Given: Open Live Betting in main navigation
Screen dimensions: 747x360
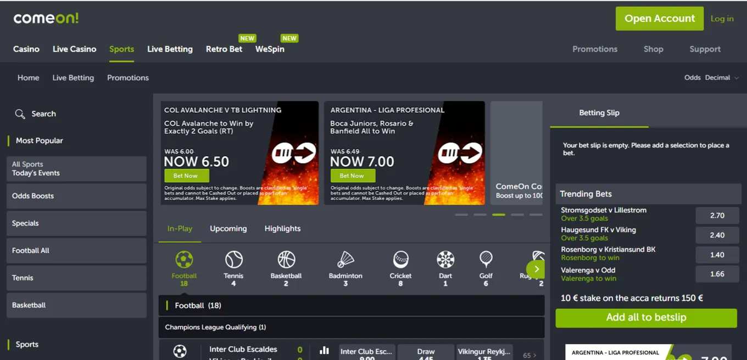Looking at the screenshot, I should point(170,49).
